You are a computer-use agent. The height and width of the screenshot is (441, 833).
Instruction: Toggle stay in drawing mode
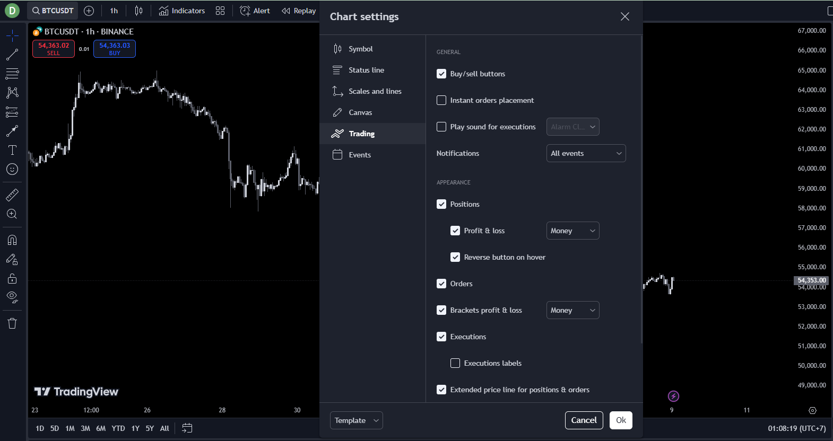(12, 259)
